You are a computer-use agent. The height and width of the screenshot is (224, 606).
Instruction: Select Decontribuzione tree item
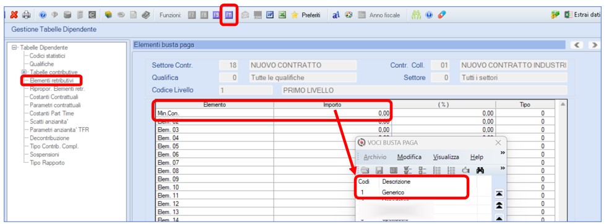[x=50, y=138]
